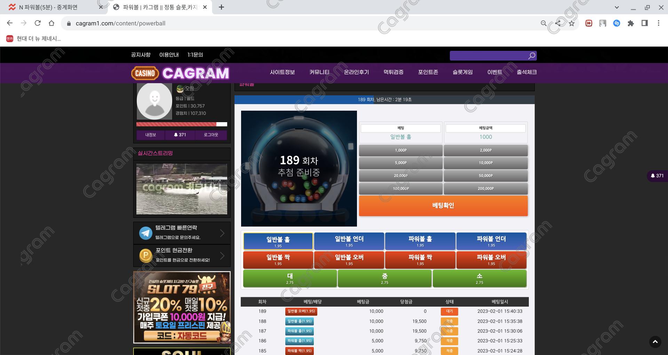Expand the 포인트 현금전환 chevron arrow

coord(222,256)
